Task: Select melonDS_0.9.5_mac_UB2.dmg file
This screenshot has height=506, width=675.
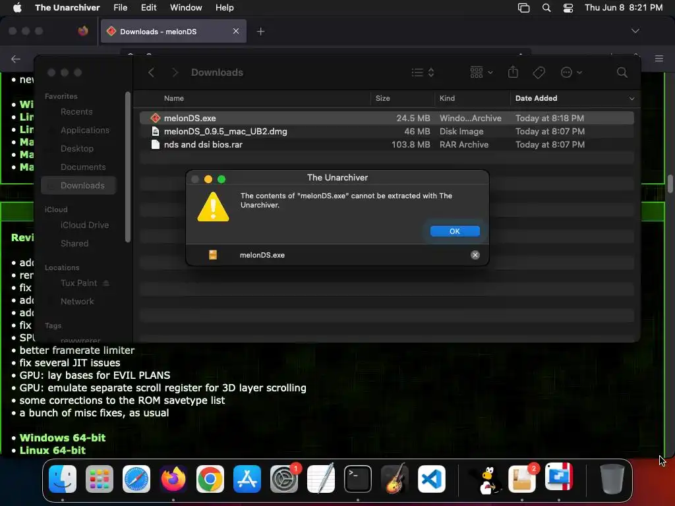Action: [386, 131]
